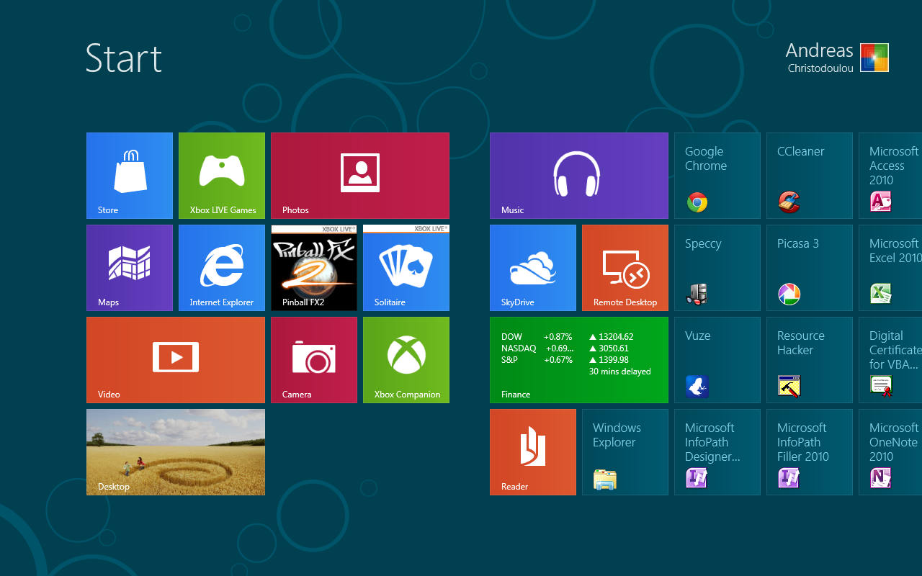Open Microsoft Excel 2010 tile

890,268
